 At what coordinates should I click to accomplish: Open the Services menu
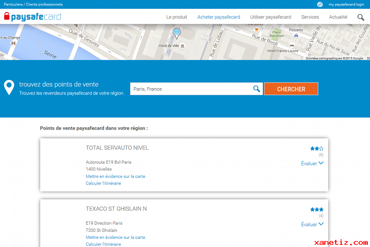[x=310, y=17]
